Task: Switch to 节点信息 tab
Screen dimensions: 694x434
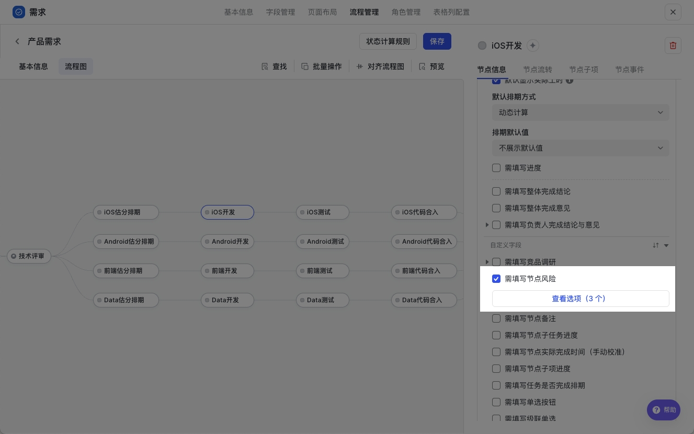Action: click(x=492, y=70)
